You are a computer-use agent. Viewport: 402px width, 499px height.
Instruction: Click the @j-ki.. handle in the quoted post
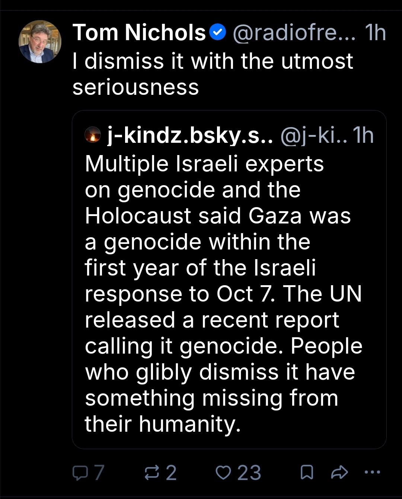(x=313, y=135)
